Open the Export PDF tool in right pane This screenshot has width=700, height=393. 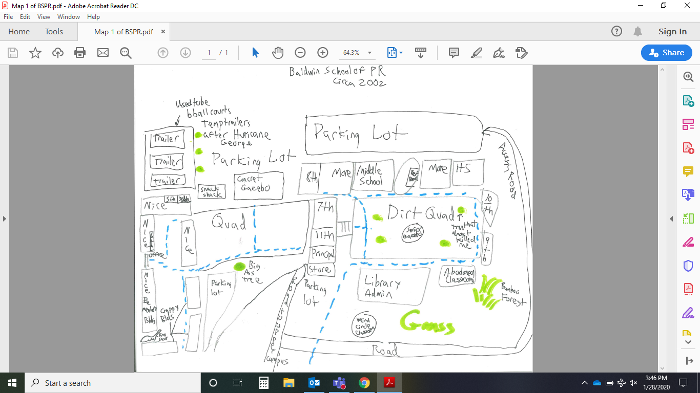(688, 101)
